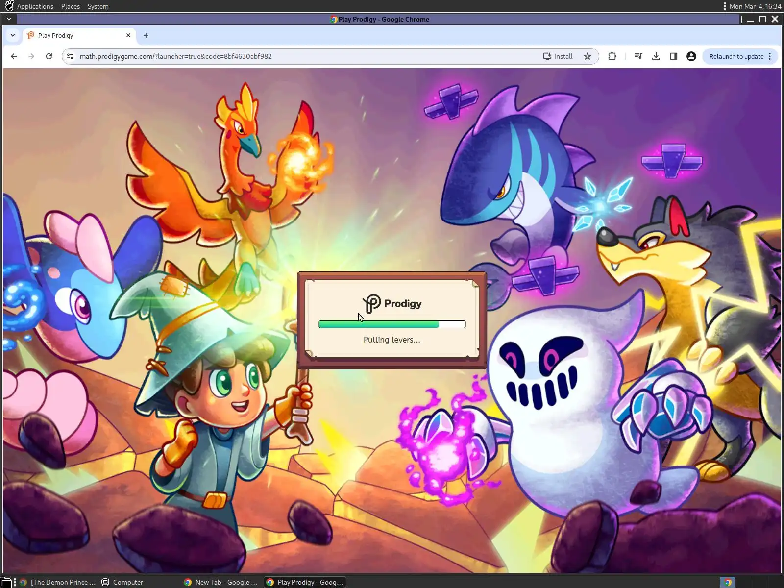Close the Chrome window

[775, 19]
